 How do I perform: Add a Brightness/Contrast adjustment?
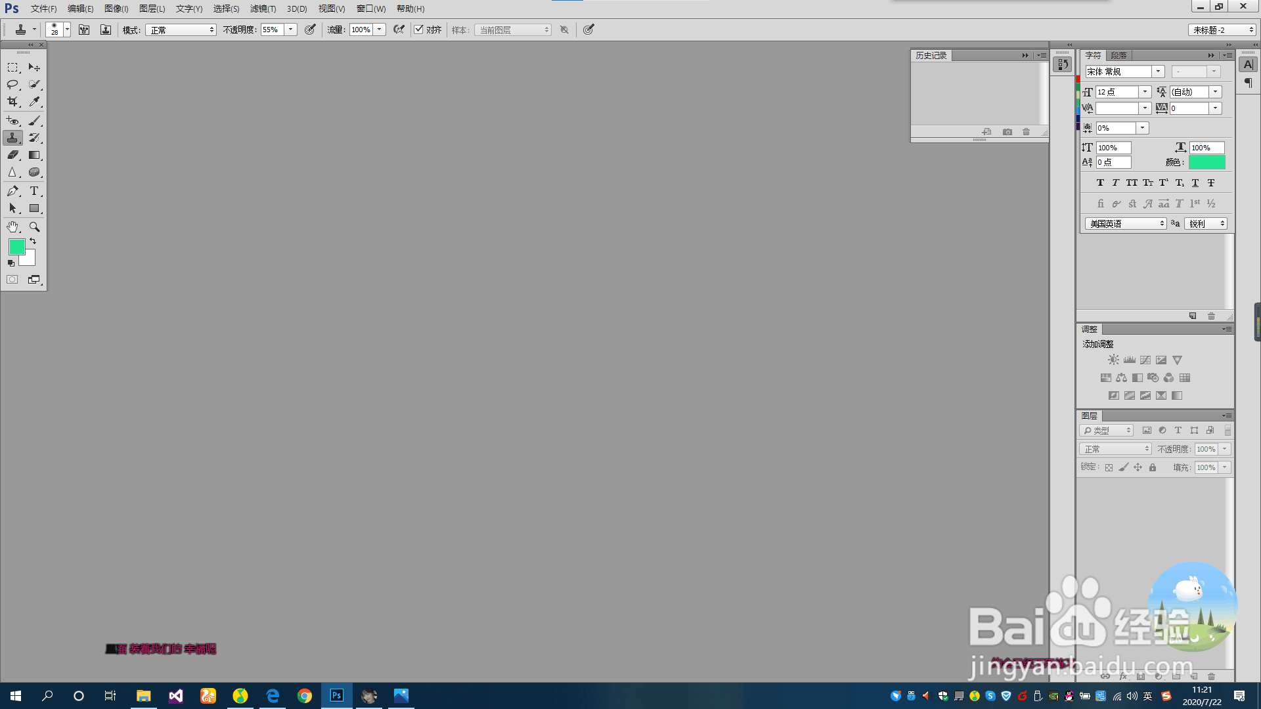click(x=1113, y=360)
